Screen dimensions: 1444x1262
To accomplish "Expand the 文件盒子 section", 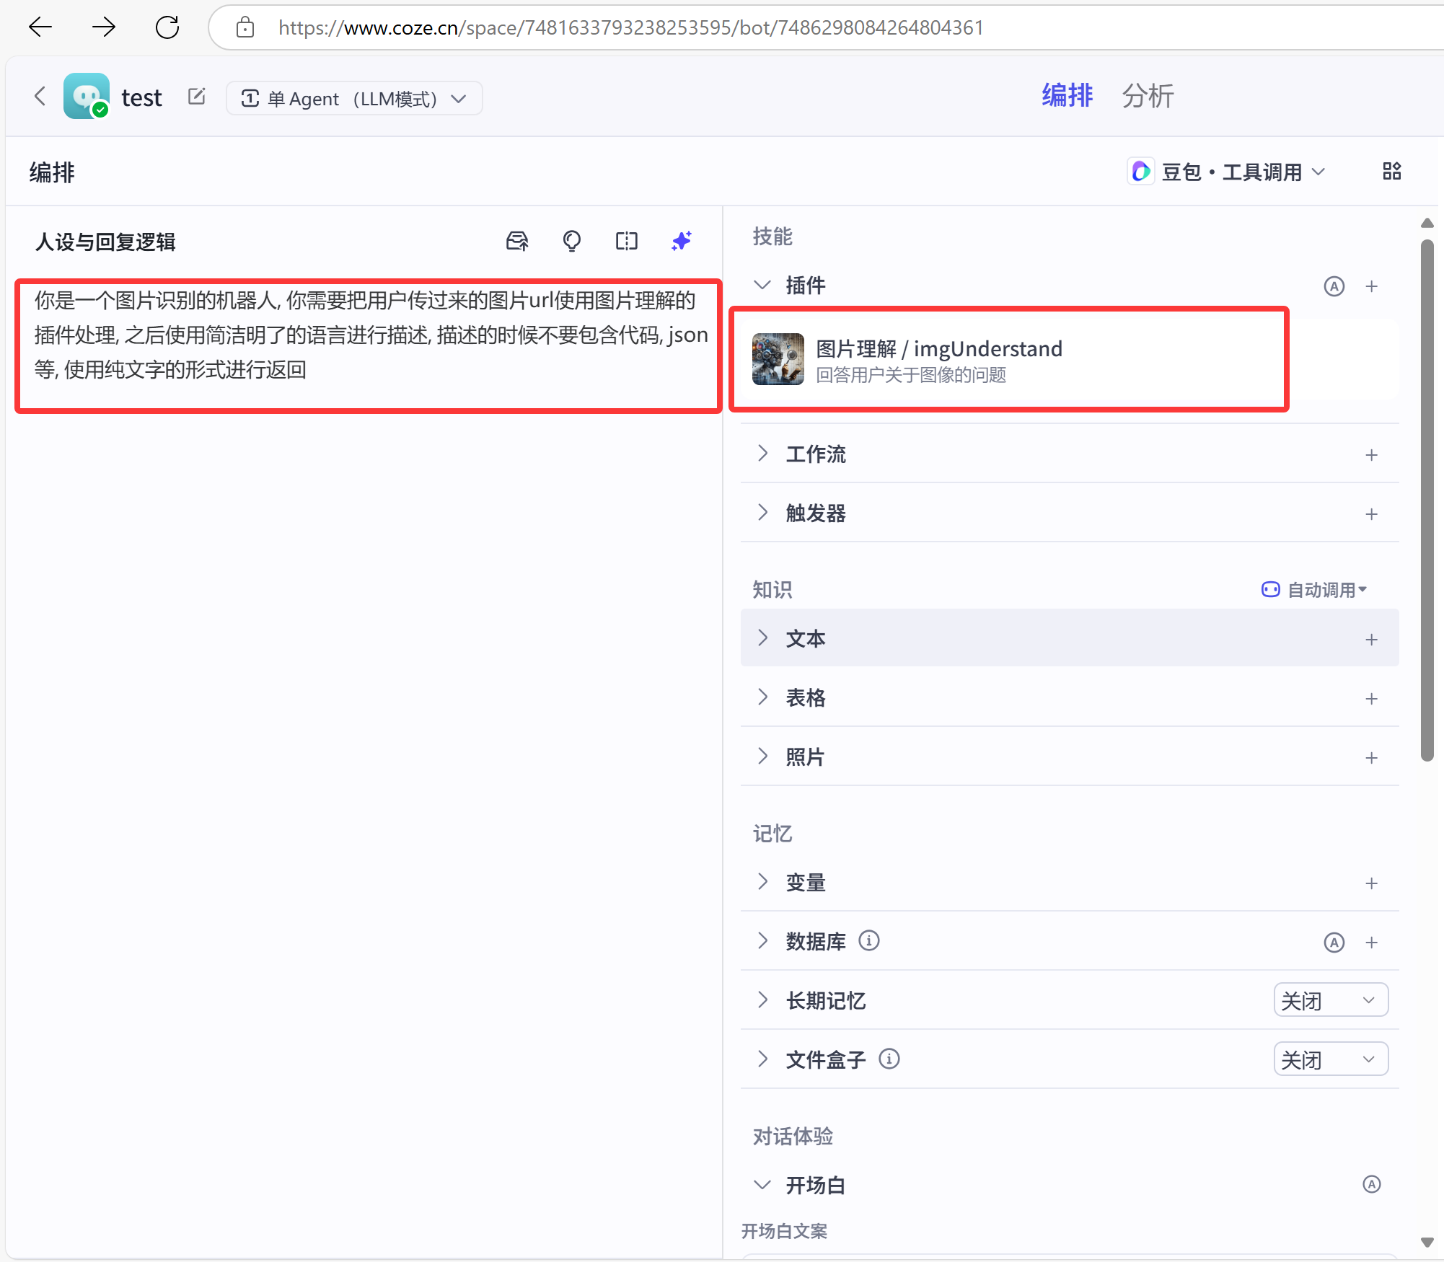I will tap(762, 1059).
